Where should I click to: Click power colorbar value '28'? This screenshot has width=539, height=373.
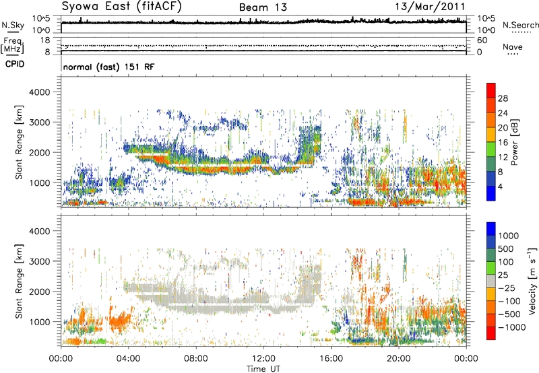click(x=503, y=98)
